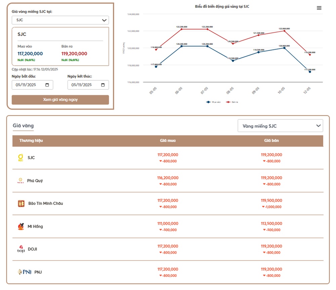Click the 09-05 blue data point 119,500,000
The image size is (336, 290).
[259, 52]
